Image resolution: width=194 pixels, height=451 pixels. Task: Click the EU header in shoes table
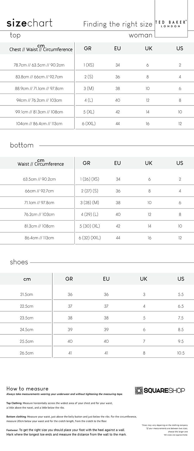(106, 279)
